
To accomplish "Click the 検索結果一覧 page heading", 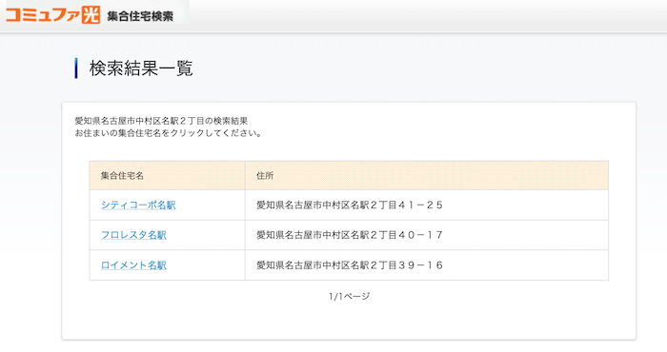I will point(141,68).
